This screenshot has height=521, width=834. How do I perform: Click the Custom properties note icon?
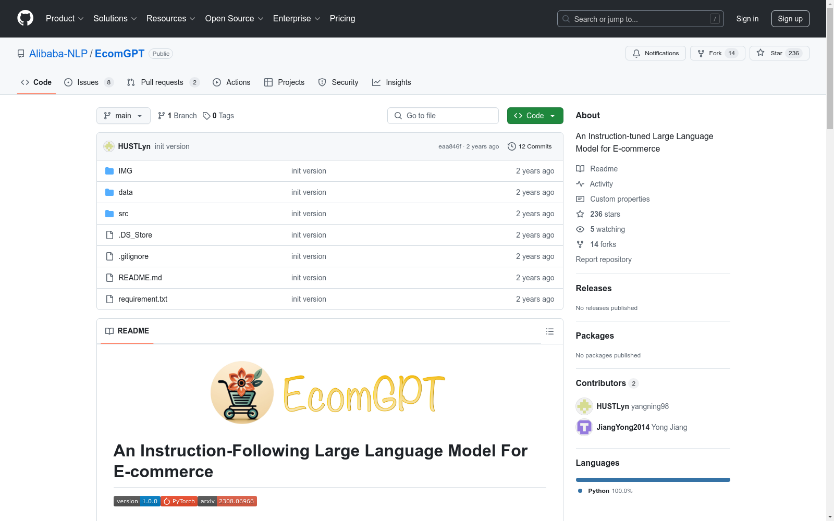point(580,199)
